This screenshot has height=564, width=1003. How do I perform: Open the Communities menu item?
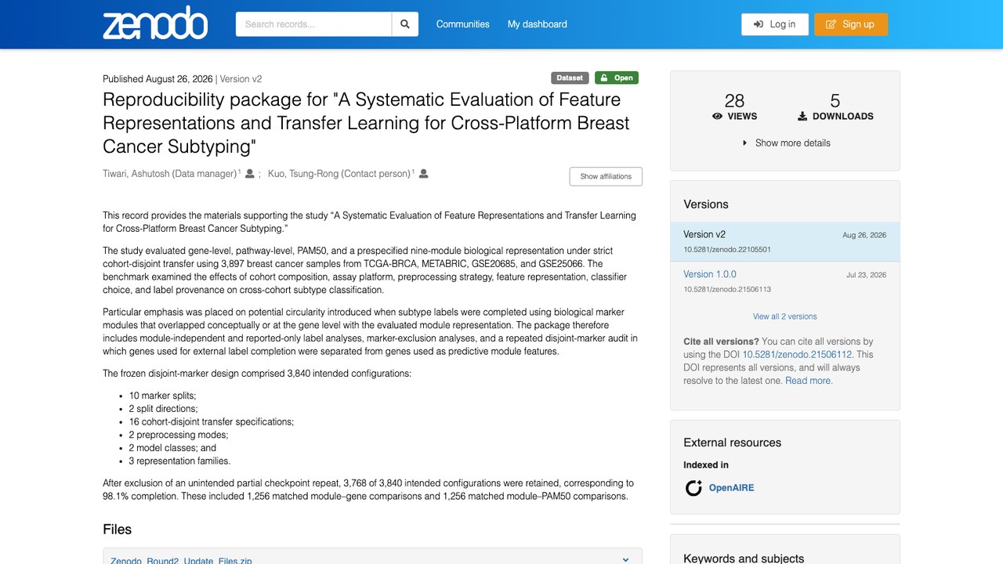click(x=463, y=24)
